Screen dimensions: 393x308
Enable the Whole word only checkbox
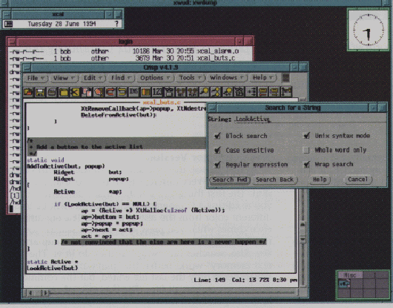click(x=306, y=150)
